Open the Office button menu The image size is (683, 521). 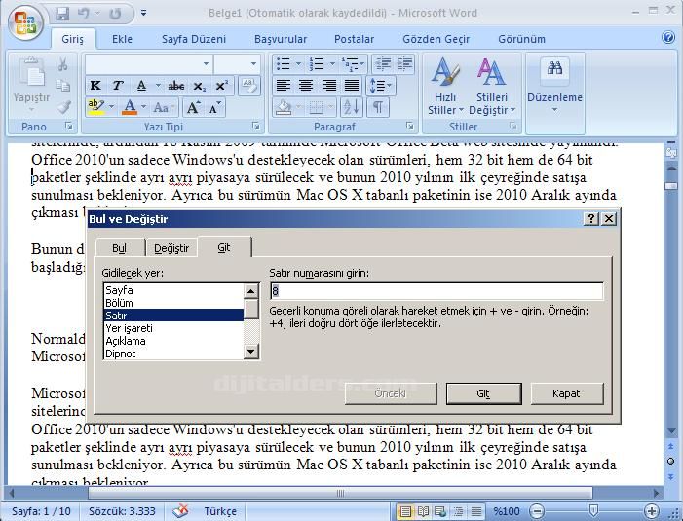[x=24, y=22]
